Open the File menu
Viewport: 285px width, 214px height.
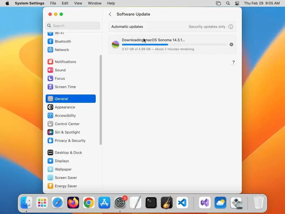53,3
